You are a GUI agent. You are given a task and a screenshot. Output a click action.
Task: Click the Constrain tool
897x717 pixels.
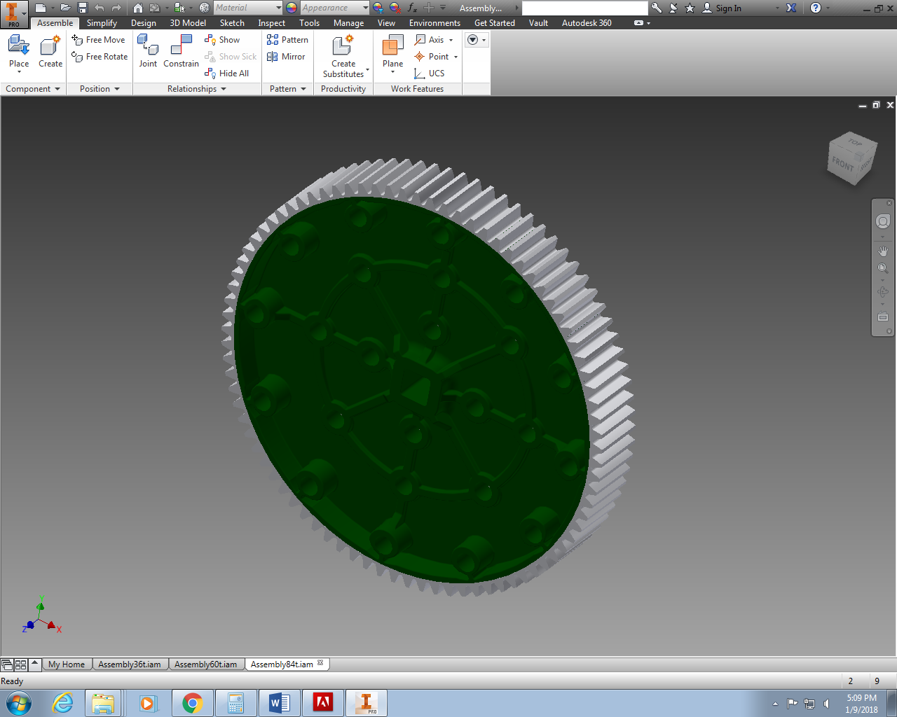[182, 51]
